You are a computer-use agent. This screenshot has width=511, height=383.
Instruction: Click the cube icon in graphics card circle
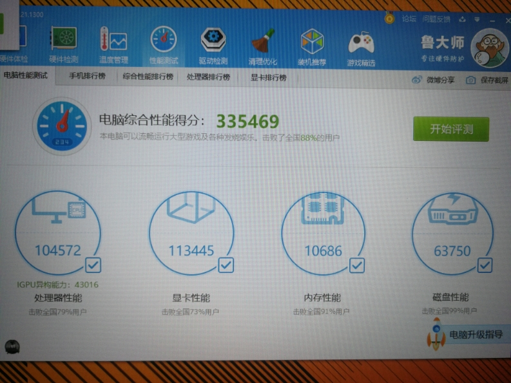point(191,207)
